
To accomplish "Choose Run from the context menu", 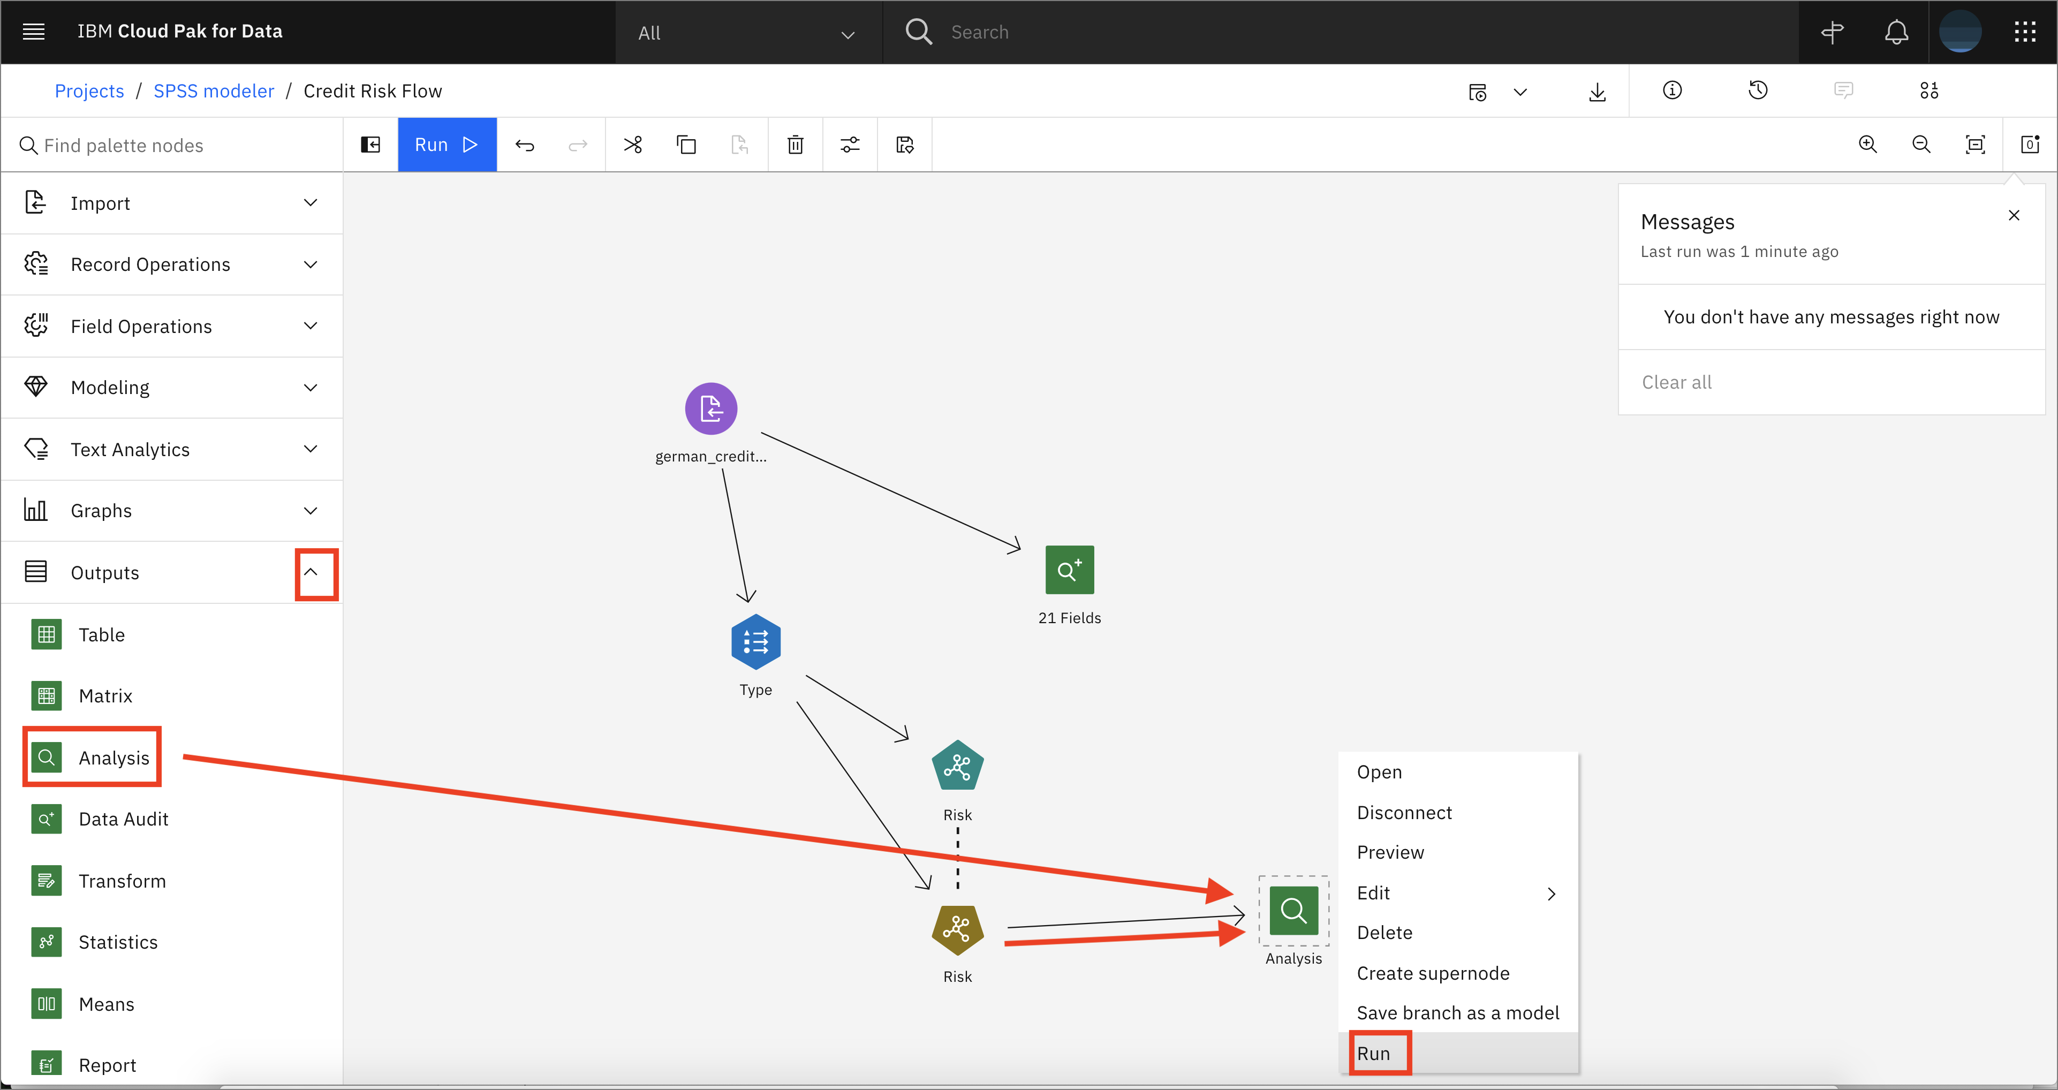I will 1373,1053.
